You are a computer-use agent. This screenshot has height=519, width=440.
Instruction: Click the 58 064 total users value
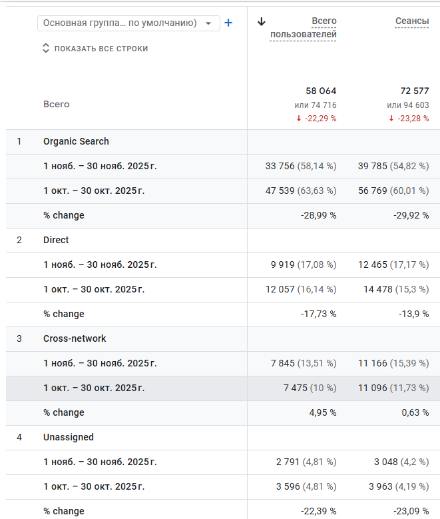click(x=321, y=91)
